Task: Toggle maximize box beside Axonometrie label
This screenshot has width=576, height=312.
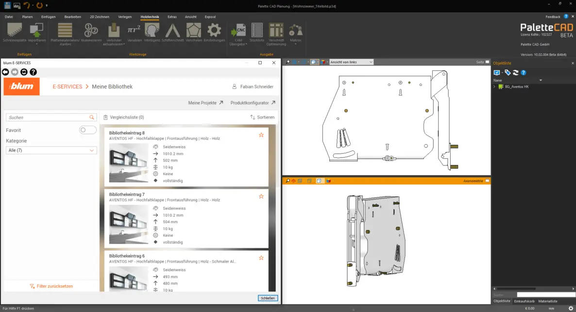Action: (x=488, y=181)
